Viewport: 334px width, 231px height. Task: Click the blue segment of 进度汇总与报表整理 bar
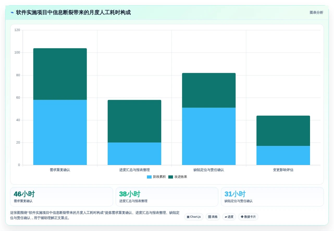click(134, 154)
